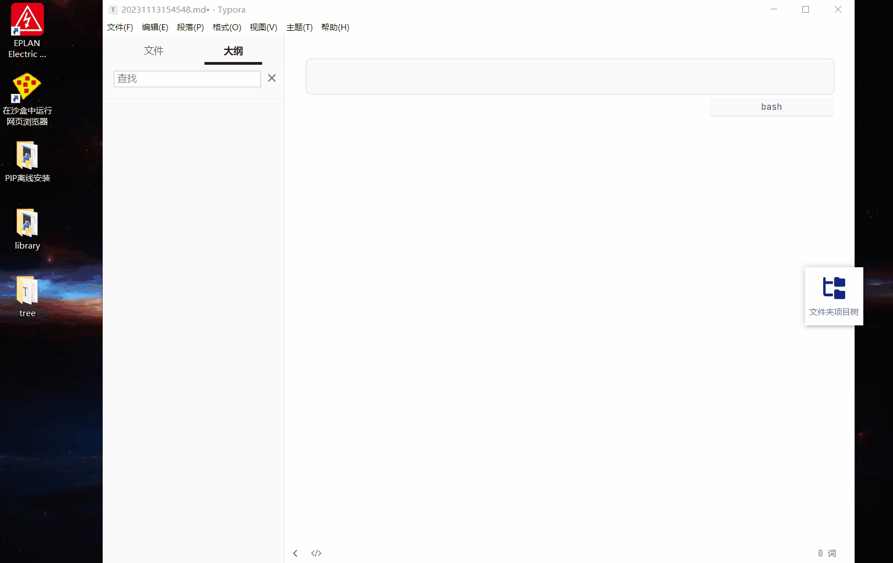The image size is (893, 563).
Task: Open the EPLAN Electric desktop shortcut
Action: [x=27, y=31]
